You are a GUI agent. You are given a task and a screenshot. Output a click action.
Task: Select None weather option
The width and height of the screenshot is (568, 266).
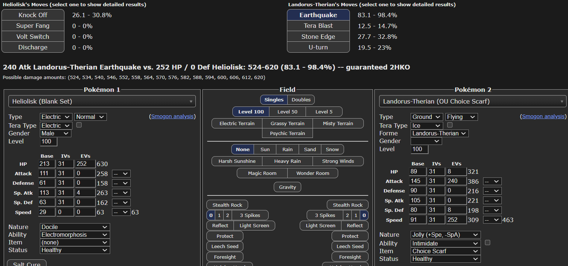point(243,149)
